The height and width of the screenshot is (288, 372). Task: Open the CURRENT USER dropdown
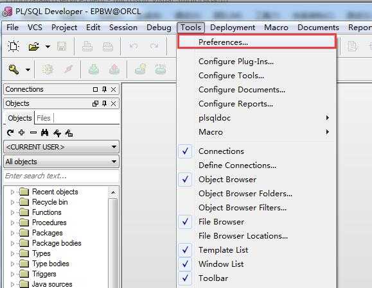pos(61,147)
